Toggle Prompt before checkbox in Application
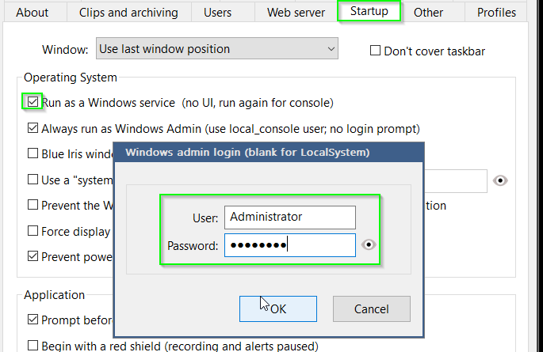The width and height of the screenshot is (543, 352). pos(33,320)
